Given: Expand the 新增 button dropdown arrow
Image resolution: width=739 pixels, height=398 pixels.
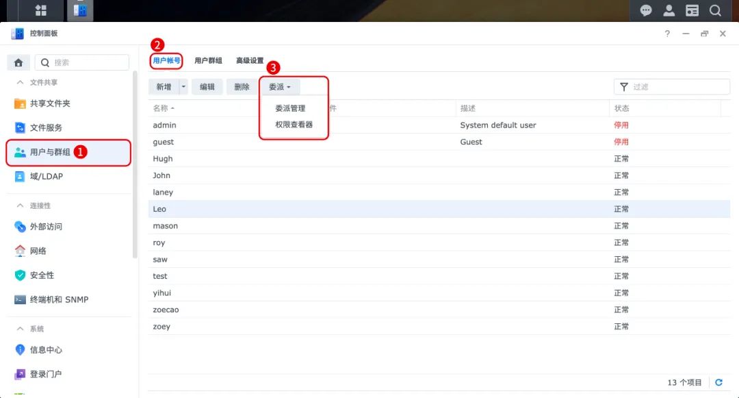Looking at the screenshot, I should pos(183,87).
